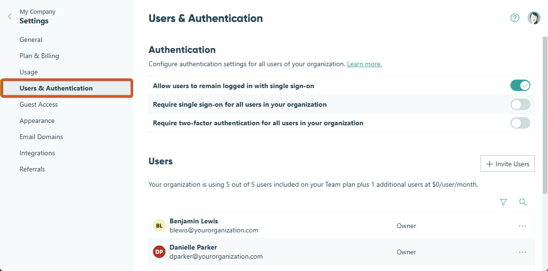Go back using the settings back arrow

(x=10, y=17)
